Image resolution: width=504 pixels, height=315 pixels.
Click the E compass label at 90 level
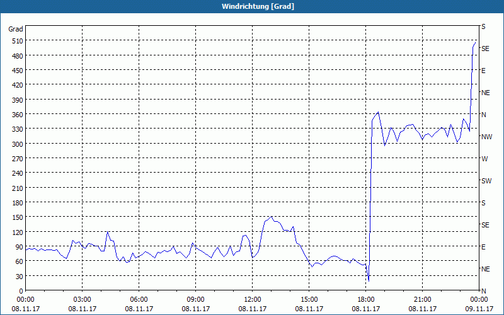click(483, 247)
